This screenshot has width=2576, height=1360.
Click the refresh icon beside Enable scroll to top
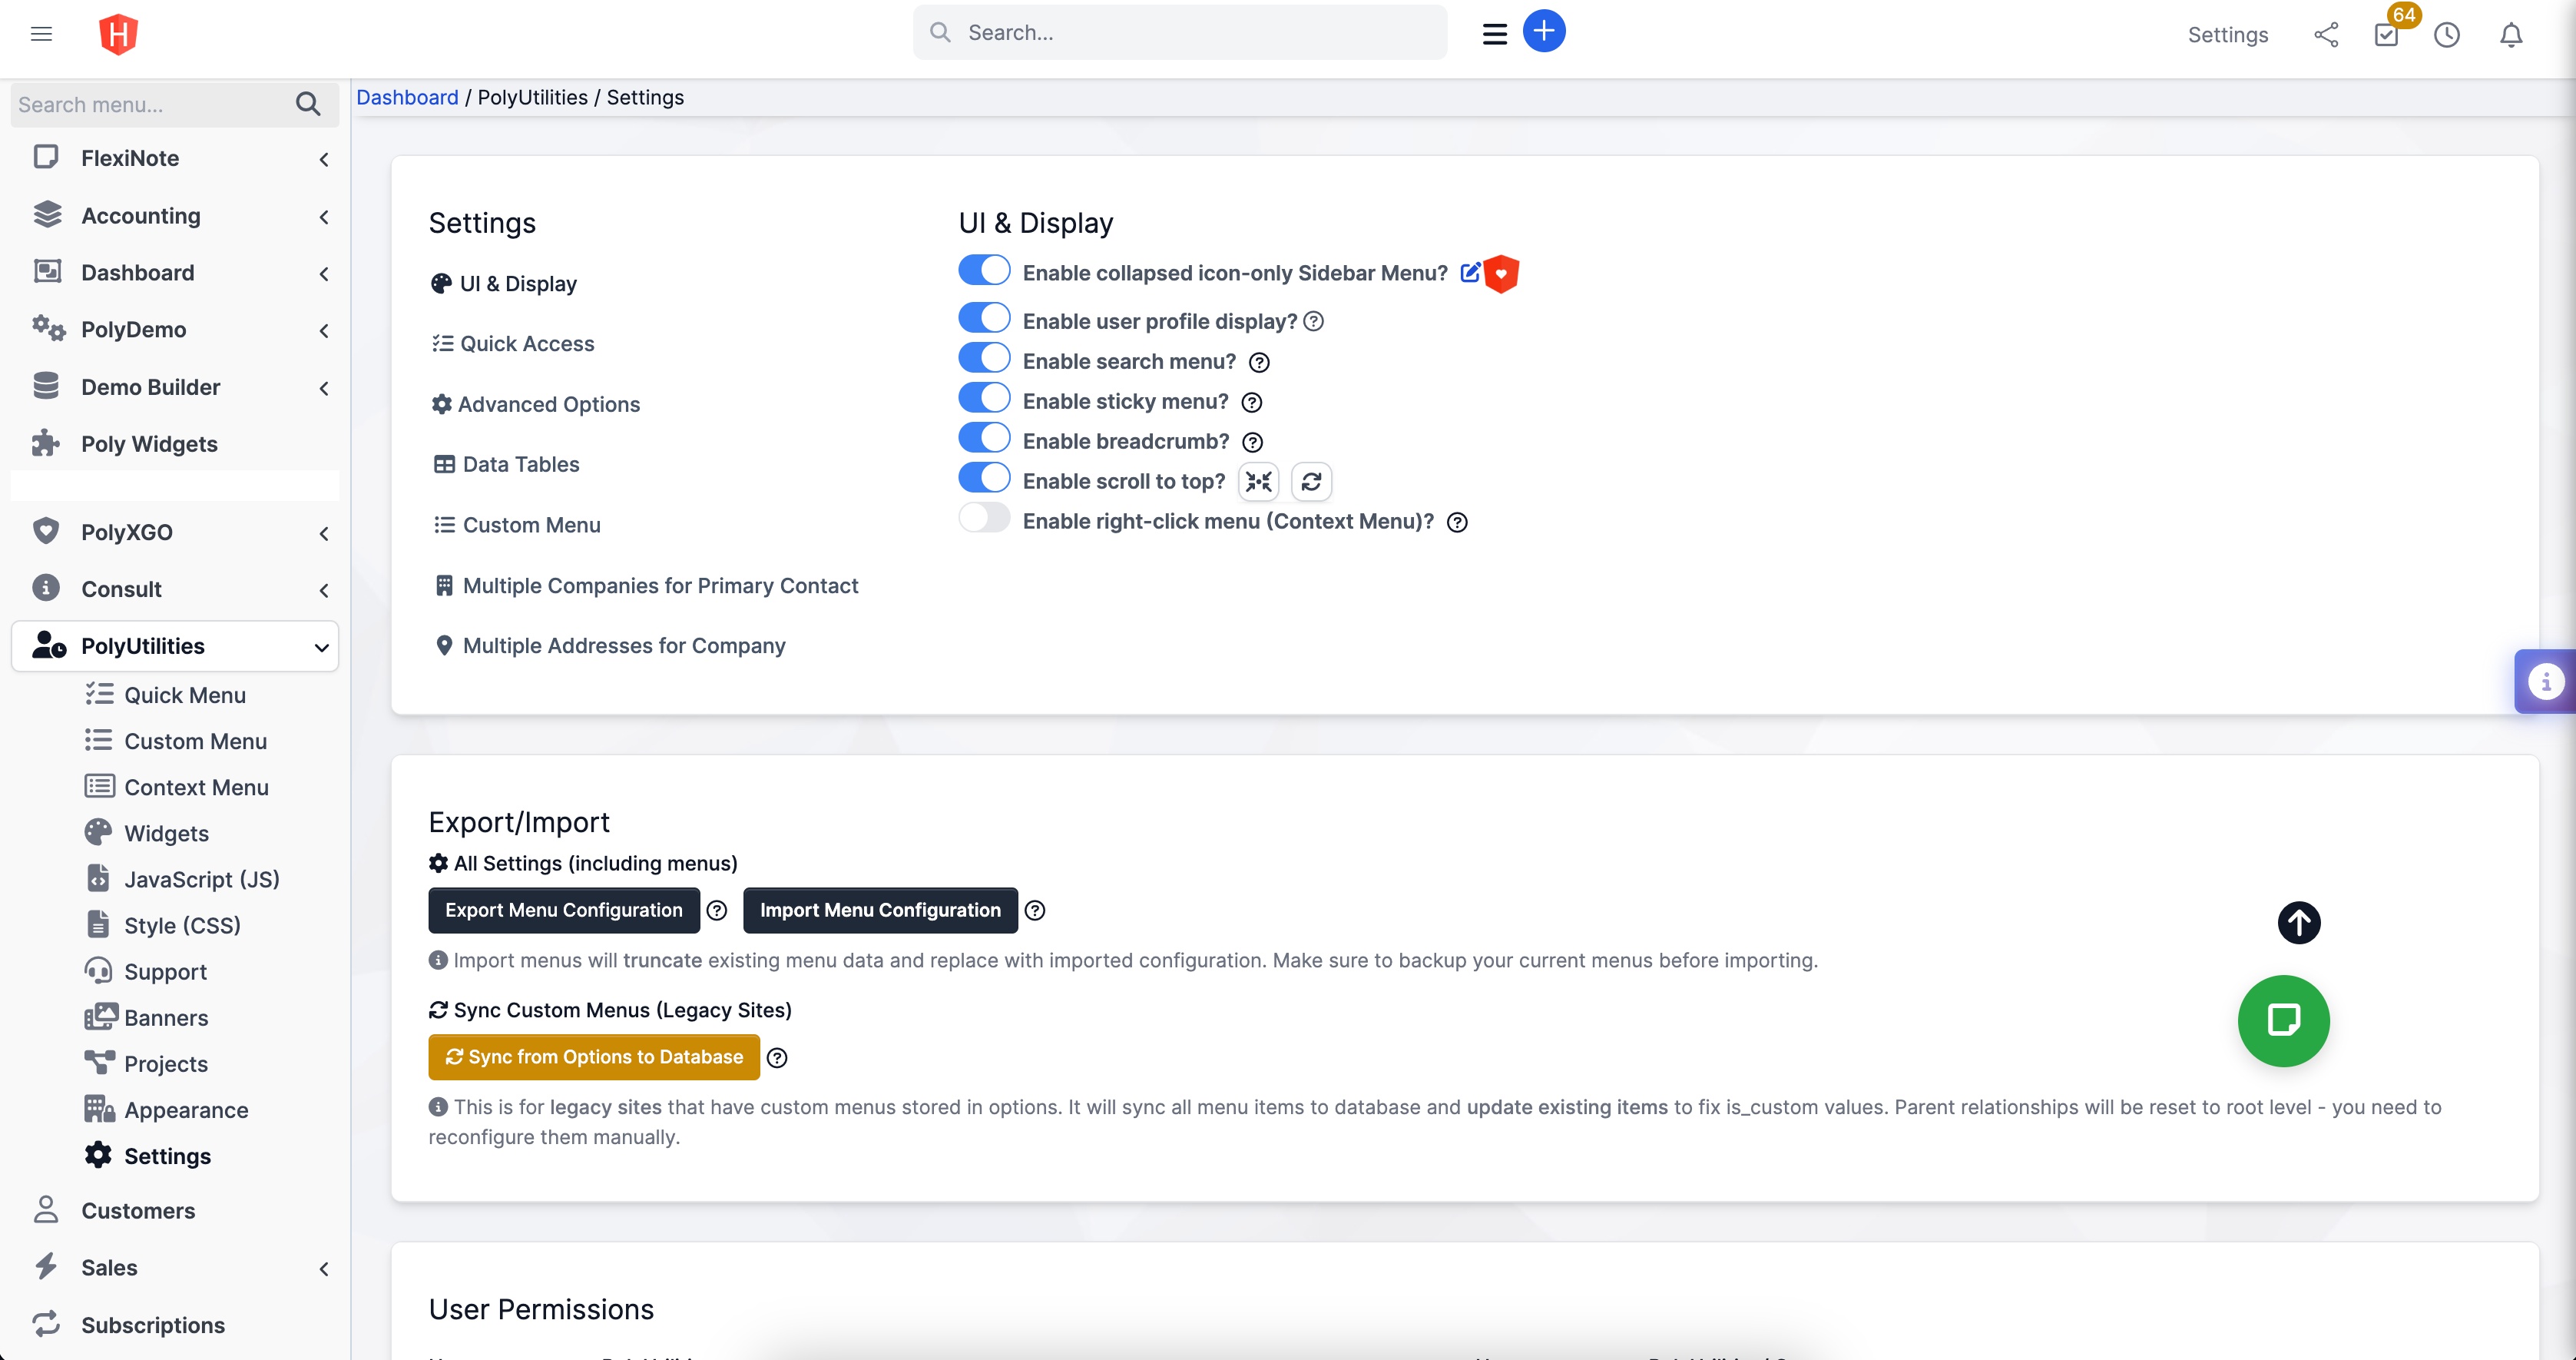click(1311, 481)
